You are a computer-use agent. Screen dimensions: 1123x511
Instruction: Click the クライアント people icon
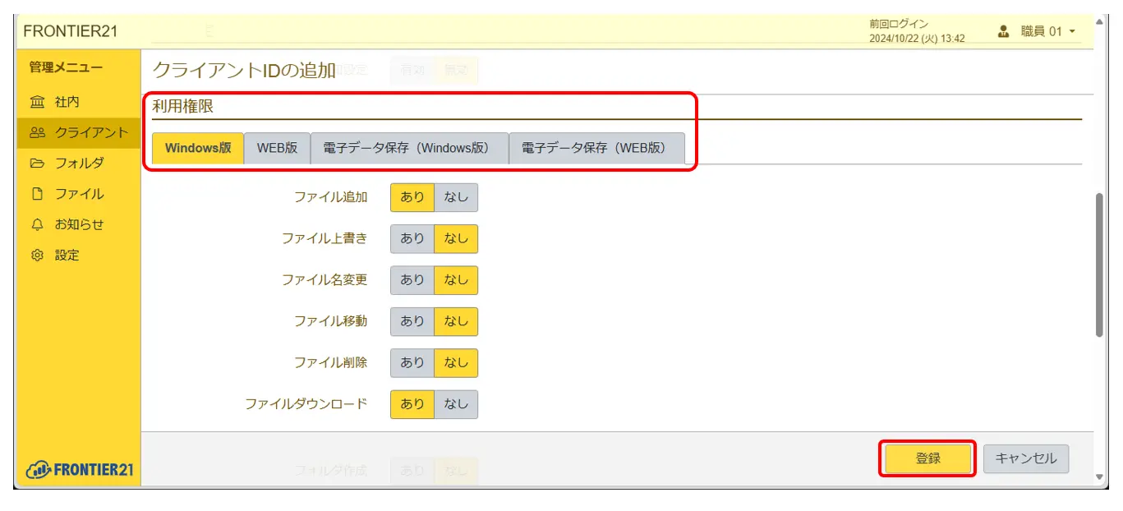click(38, 133)
